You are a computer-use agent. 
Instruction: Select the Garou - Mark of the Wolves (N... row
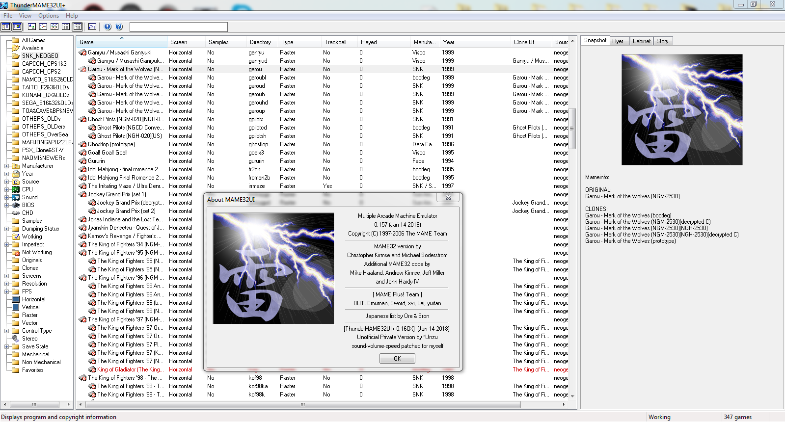(323, 69)
